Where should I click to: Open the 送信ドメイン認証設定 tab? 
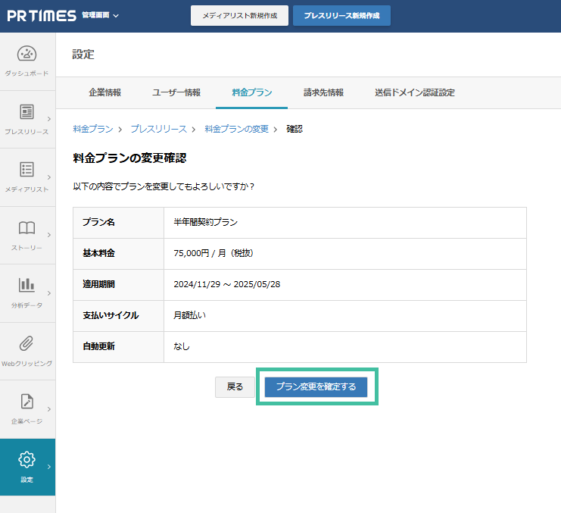pyautogui.click(x=414, y=92)
